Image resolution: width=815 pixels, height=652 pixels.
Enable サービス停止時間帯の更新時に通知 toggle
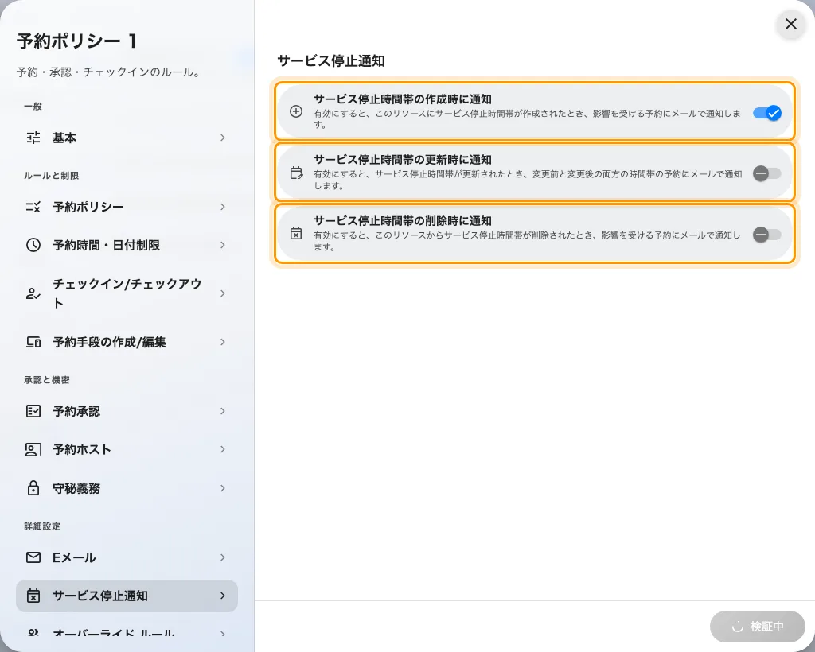coord(767,173)
